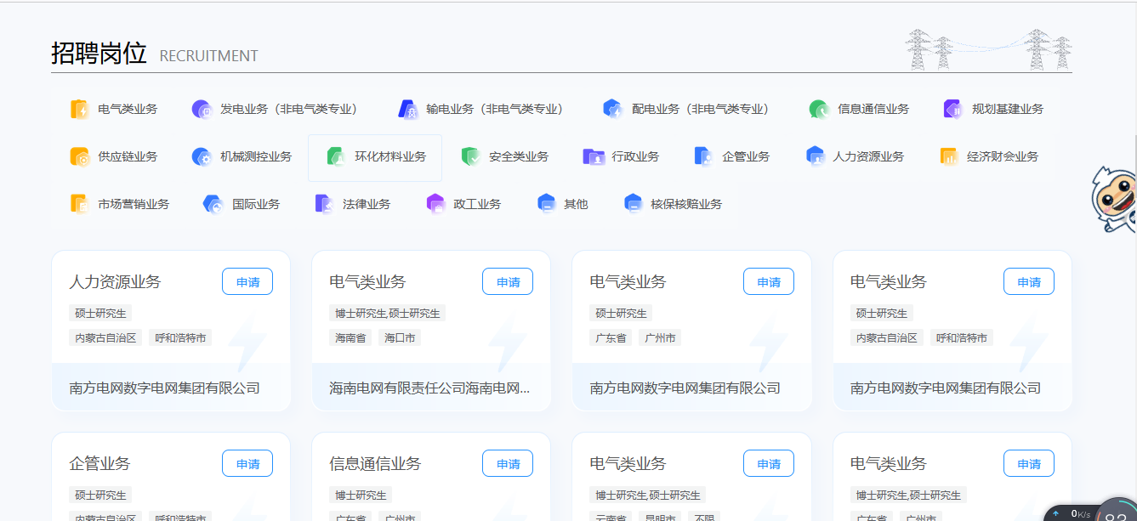
Task: Click the 人力资源业务 category icon
Action: [815, 156]
